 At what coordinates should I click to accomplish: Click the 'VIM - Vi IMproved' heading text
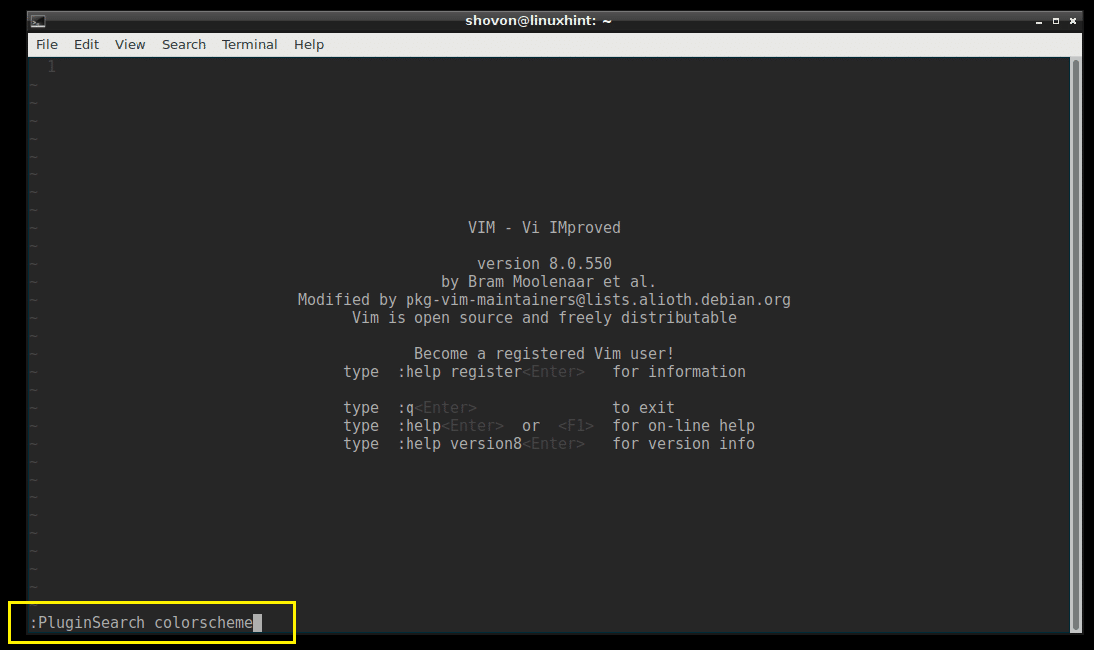[544, 228]
